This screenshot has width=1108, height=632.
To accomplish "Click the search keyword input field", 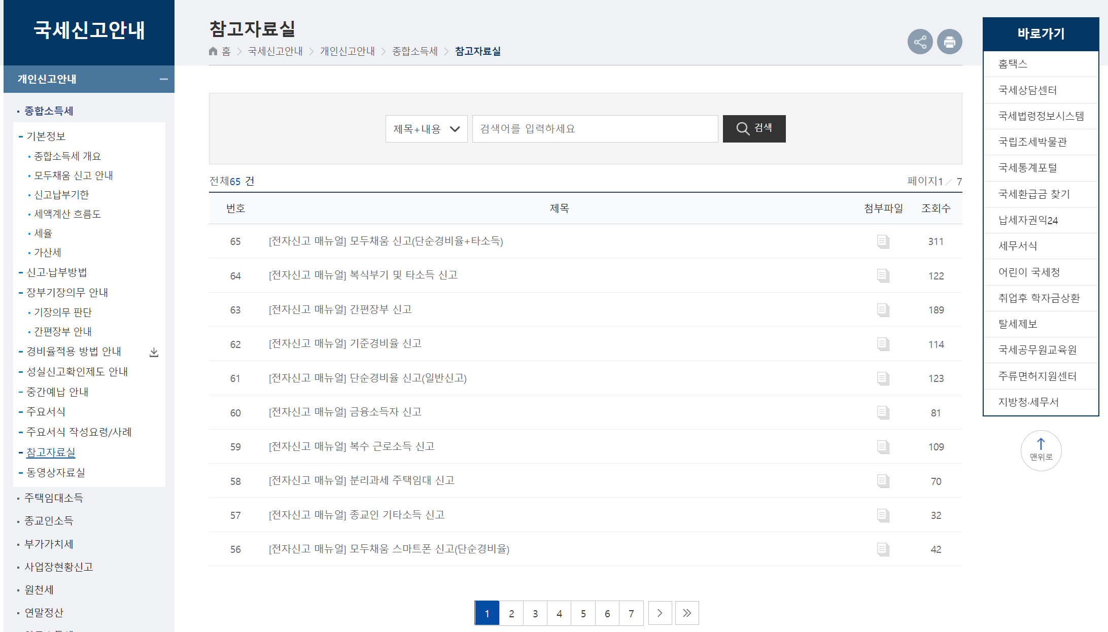I will (595, 129).
